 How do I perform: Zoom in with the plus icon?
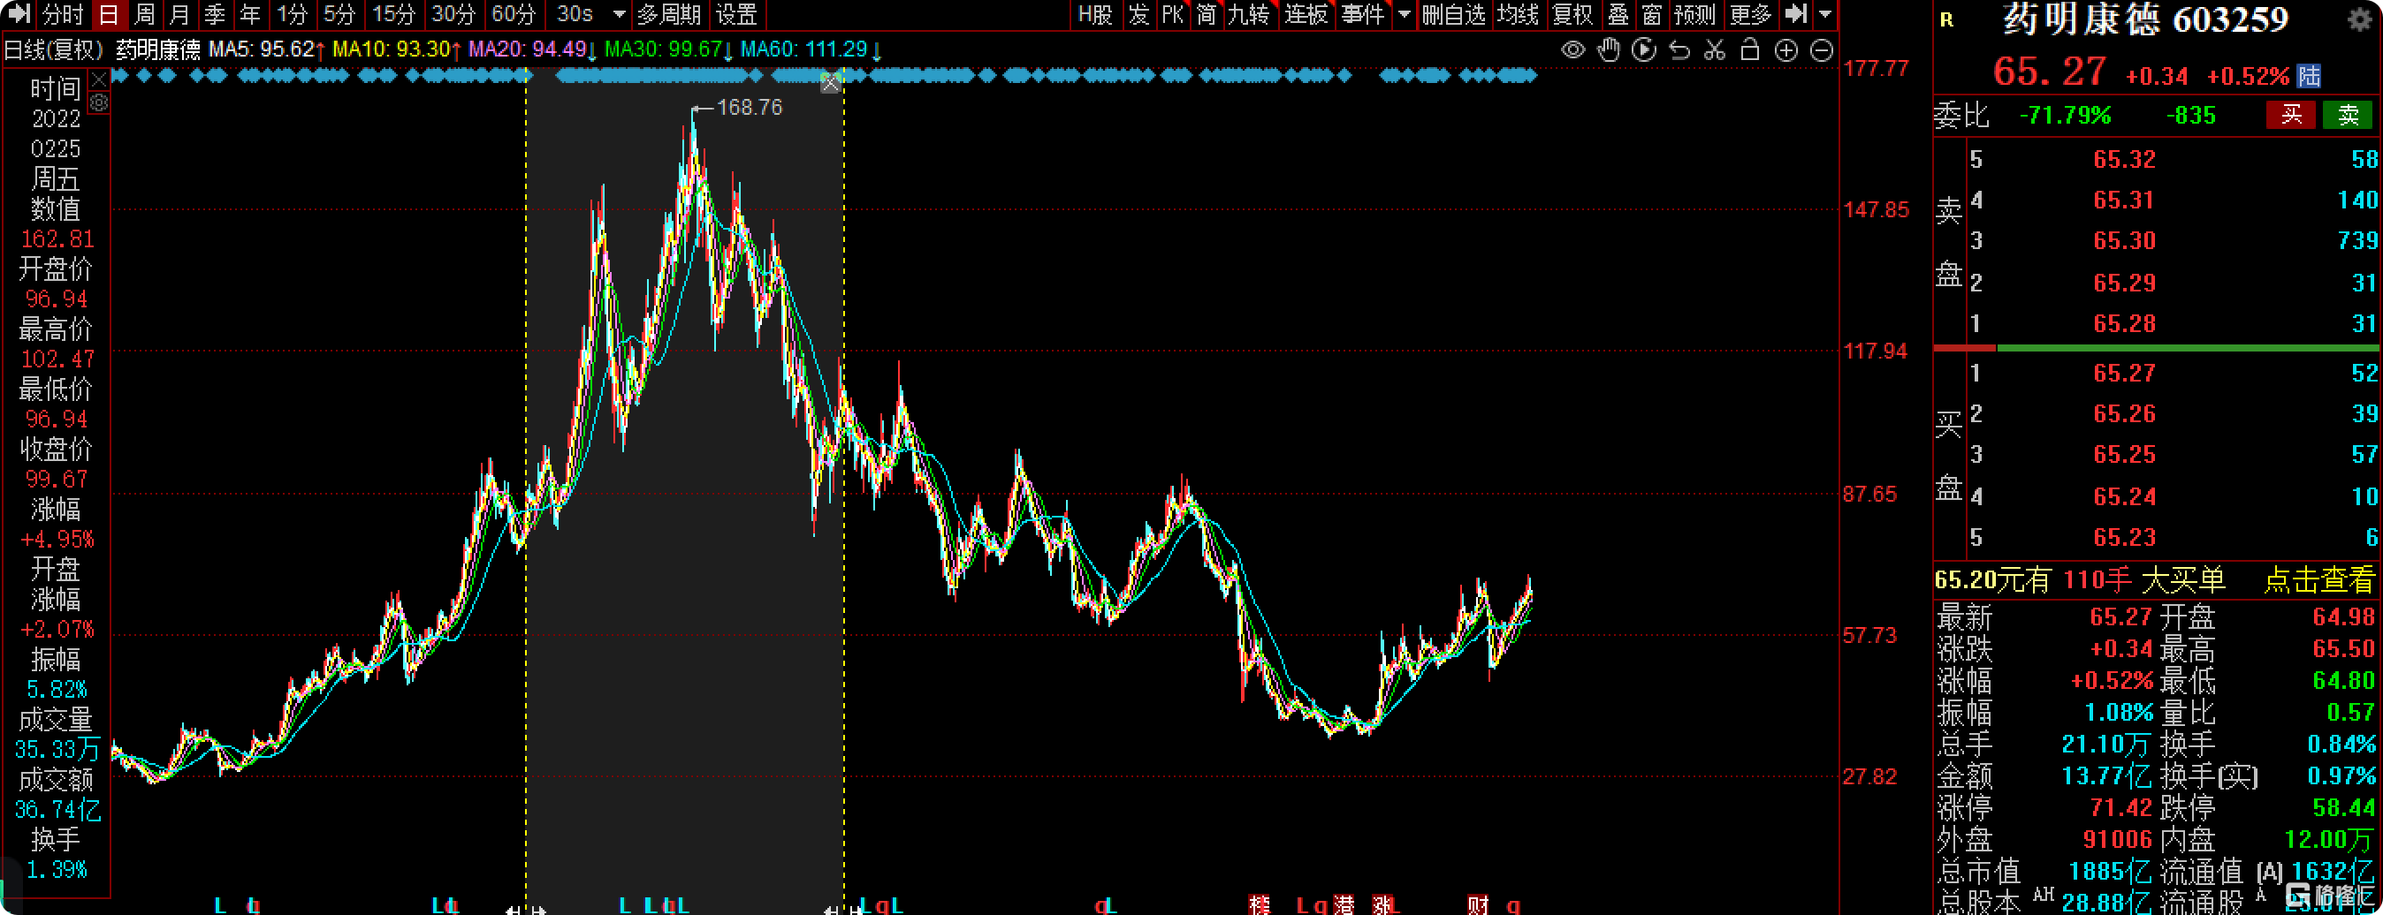[x=1785, y=50]
